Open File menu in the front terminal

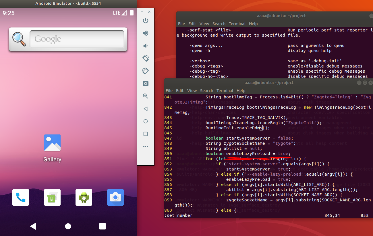[169, 91]
